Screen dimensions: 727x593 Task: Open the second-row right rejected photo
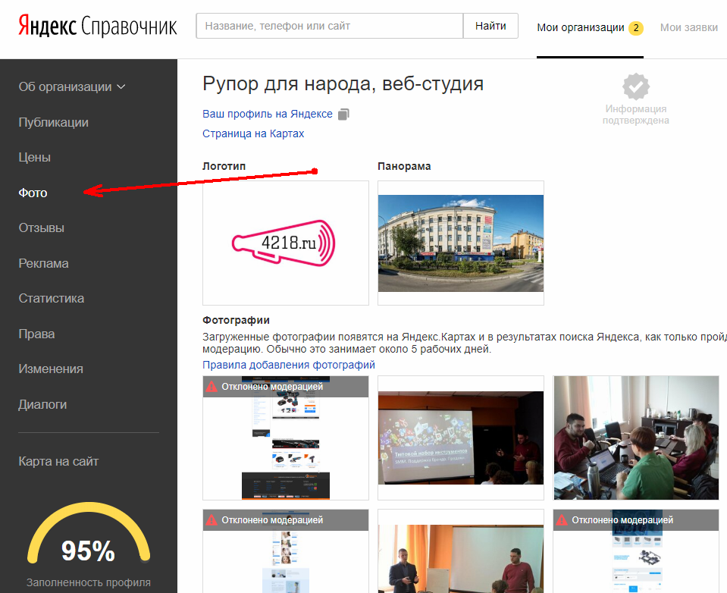[636, 551]
